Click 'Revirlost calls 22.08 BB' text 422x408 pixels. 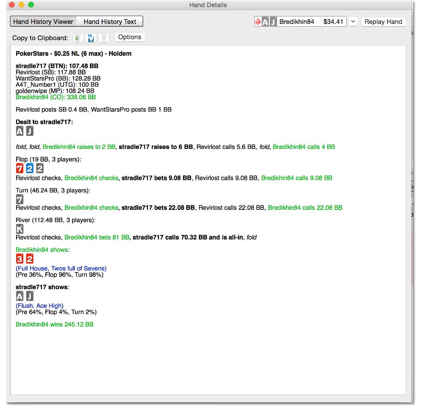(x=231, y=208)
